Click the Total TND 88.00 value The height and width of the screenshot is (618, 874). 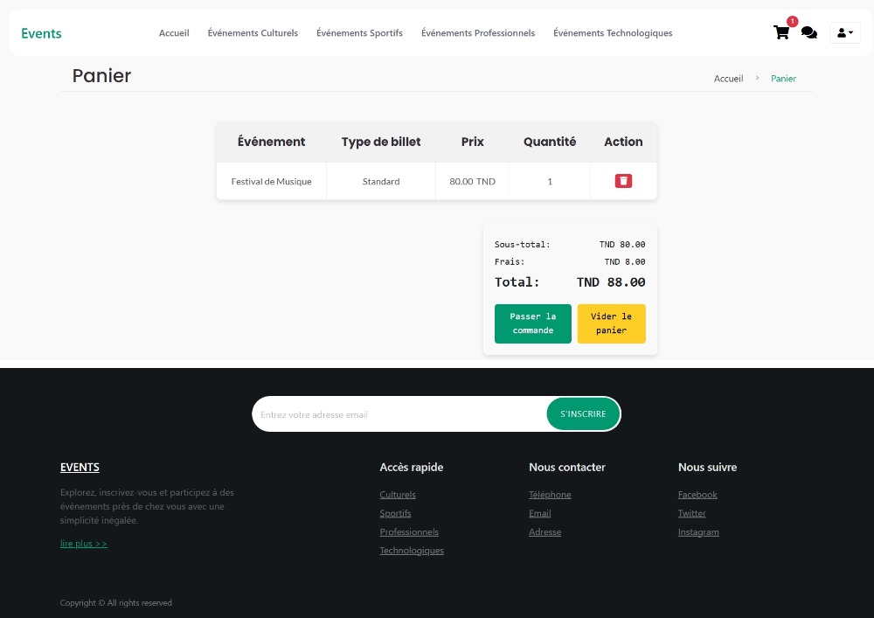(x=610, y=282)
